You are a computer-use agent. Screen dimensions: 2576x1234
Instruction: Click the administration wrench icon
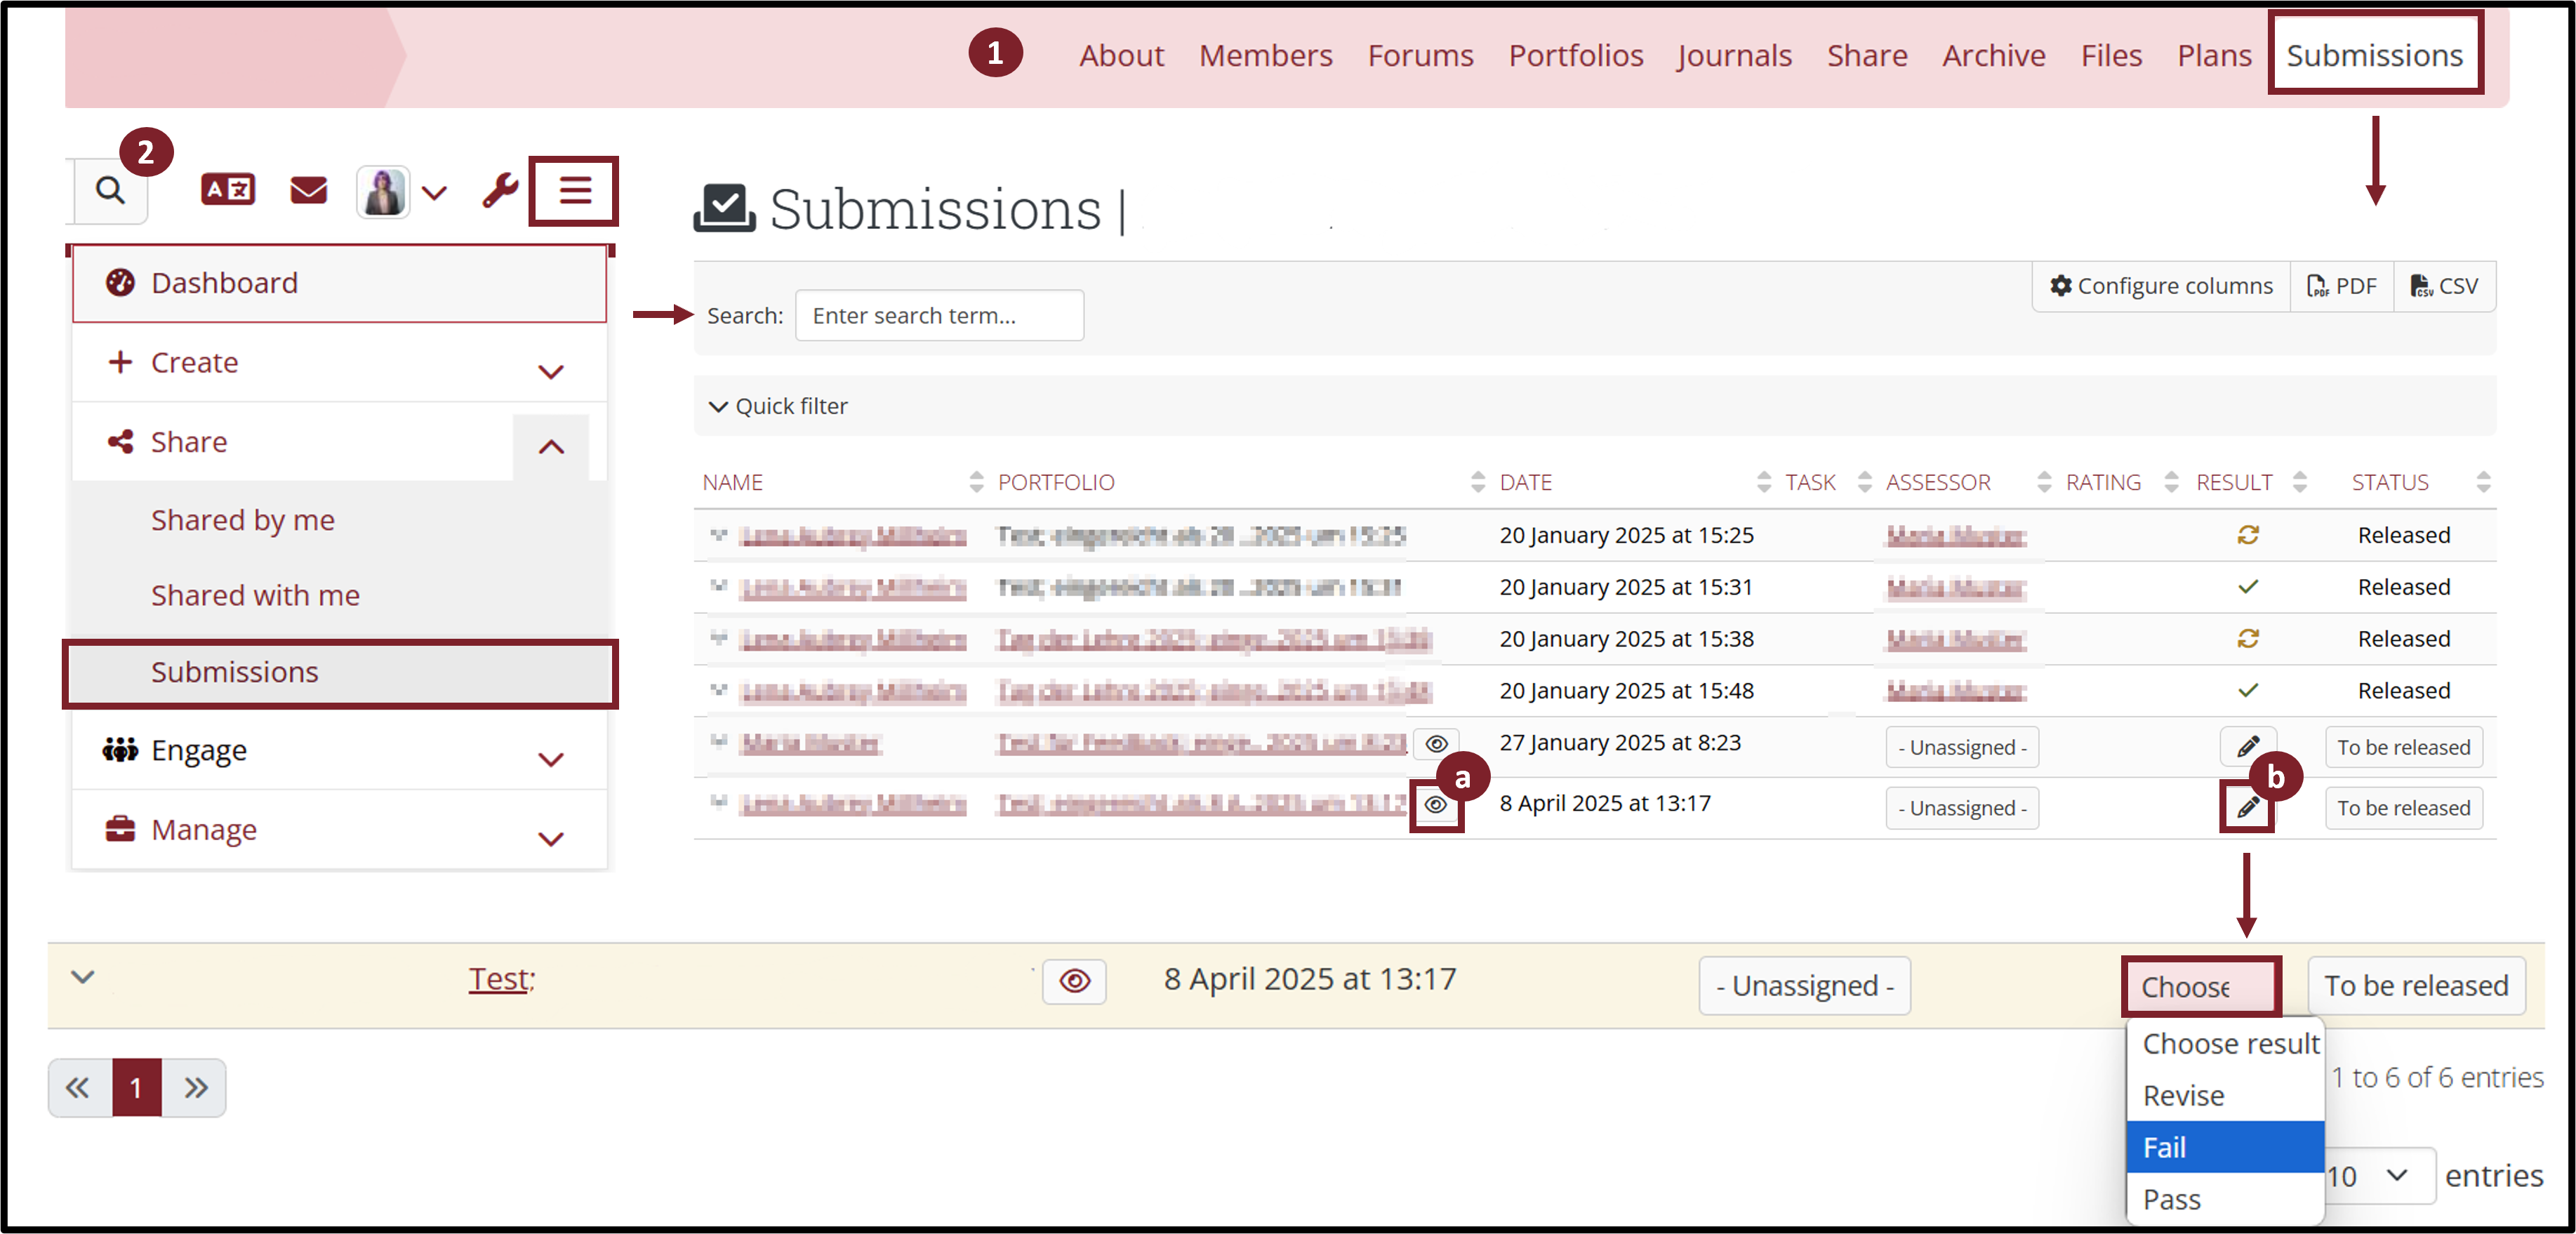pyautogui.click(x=500, y=190)
